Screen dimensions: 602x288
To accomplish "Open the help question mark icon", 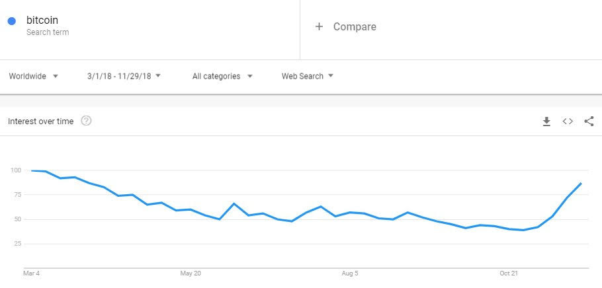I will coord(87,121).
